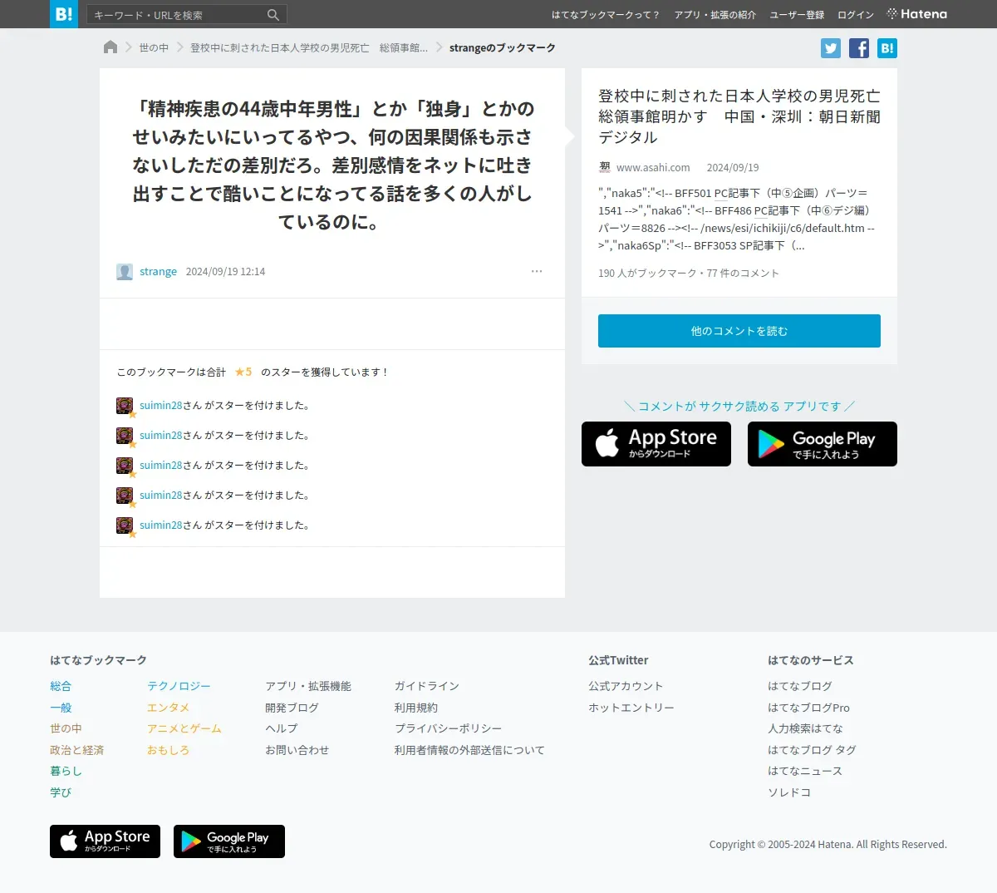Open the three-dot comment options menu
997x893 pixels.
coord(537,271)
